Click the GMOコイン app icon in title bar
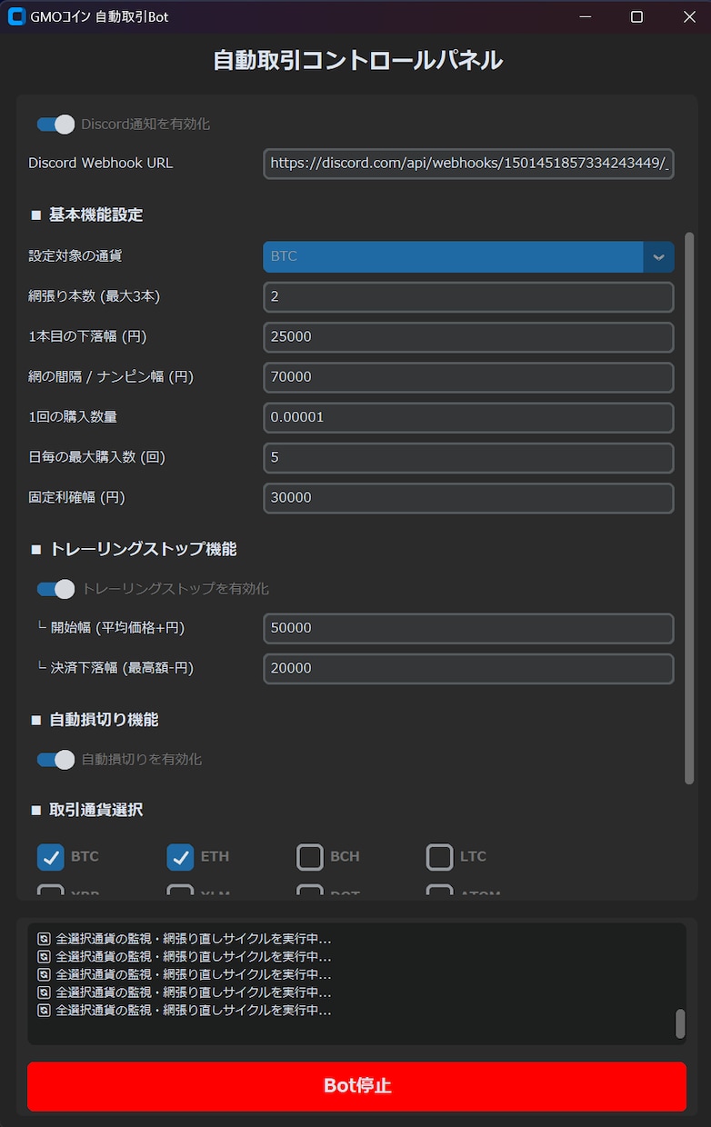This screenshot has height=1127, width=711. (16, 16)
